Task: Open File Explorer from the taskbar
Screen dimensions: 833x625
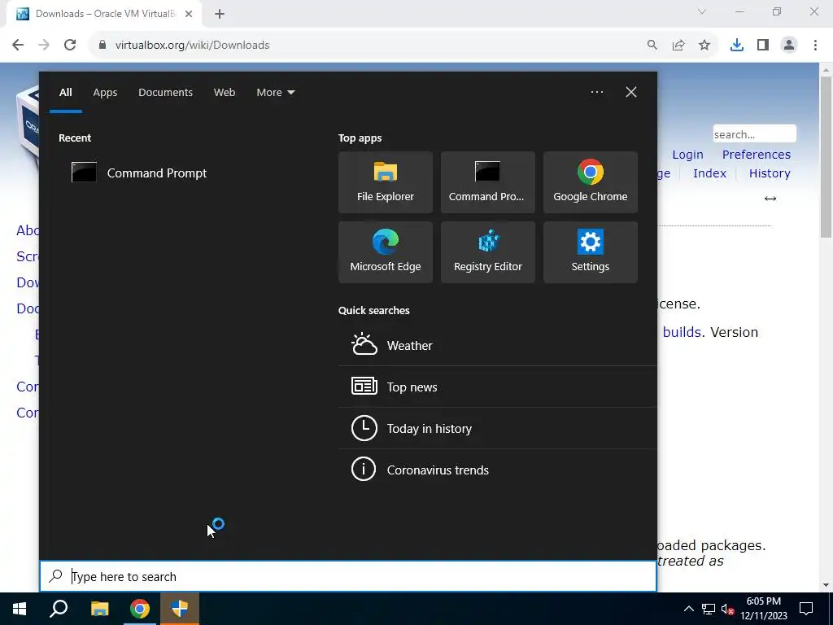Action: (99, 609)
